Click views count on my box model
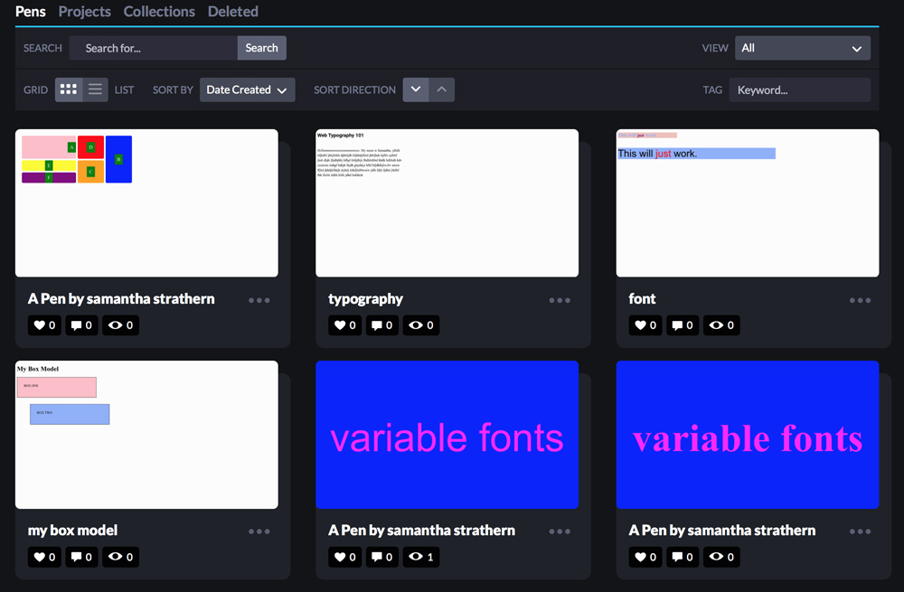This screenshot has height=592, width=904. [120, 557]
